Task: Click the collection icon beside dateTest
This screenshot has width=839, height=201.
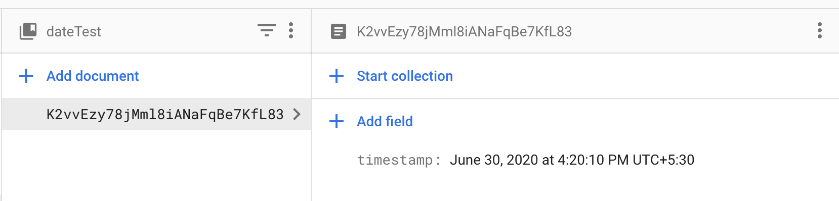Action: 28,31
